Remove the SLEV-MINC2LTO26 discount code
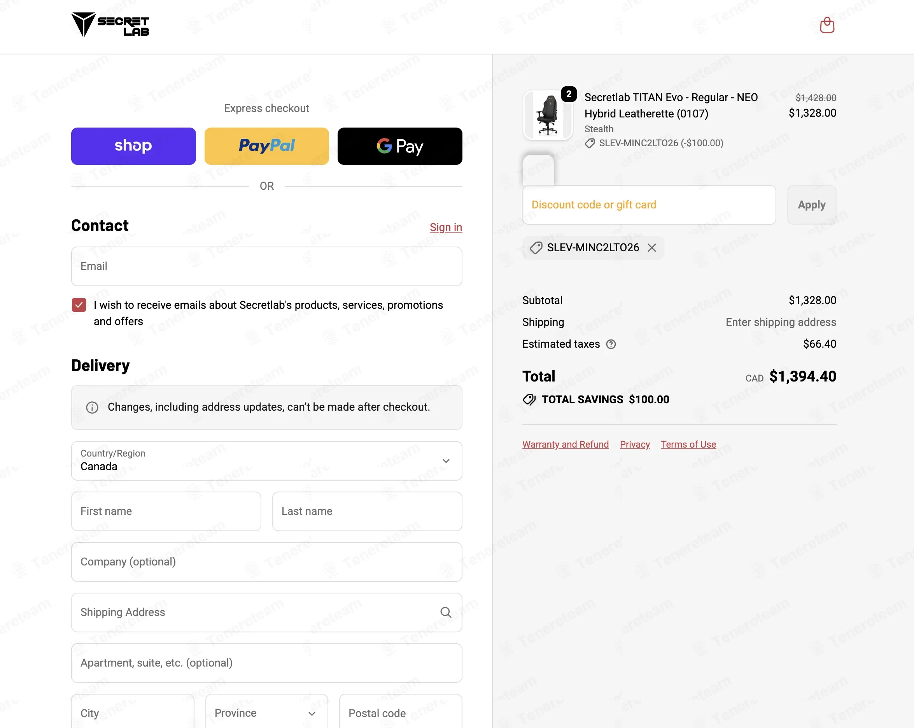Viewport: 914px width, 728px height. click(651, 248)
